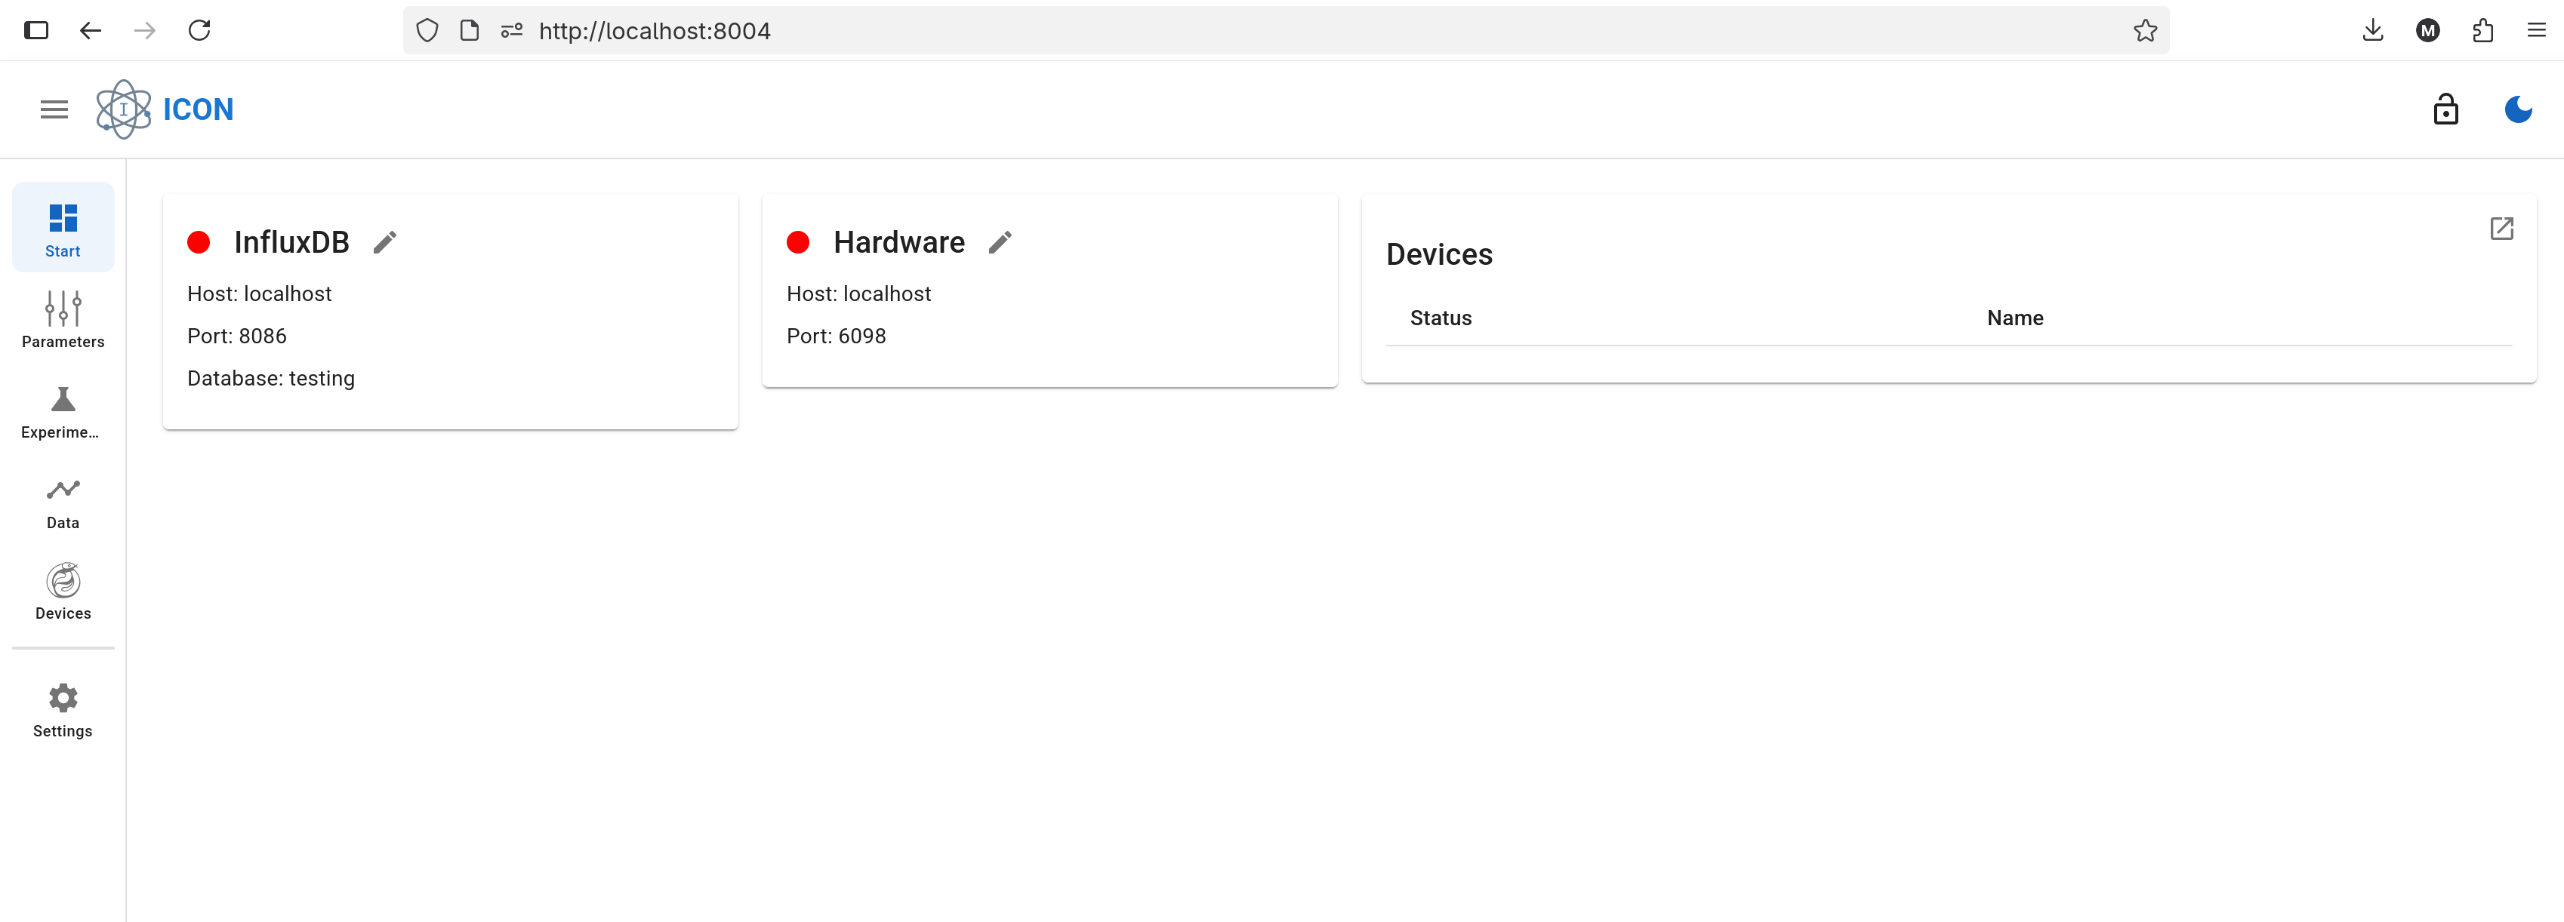Open browser extensions menu
This screenshot has width=2564, height=922.
coord(2482,31)
